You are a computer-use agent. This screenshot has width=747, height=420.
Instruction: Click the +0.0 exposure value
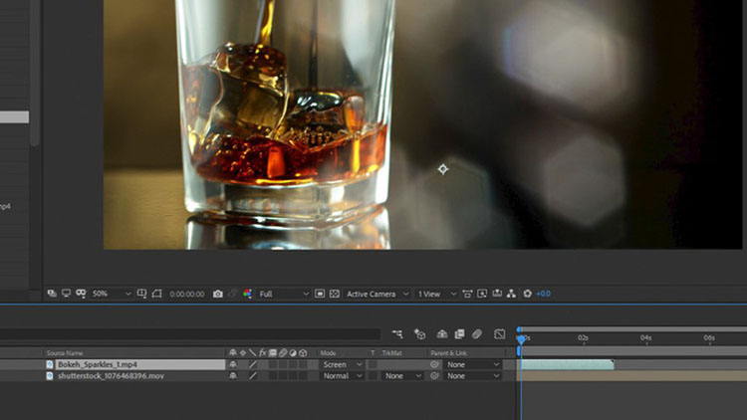[544, 295]
